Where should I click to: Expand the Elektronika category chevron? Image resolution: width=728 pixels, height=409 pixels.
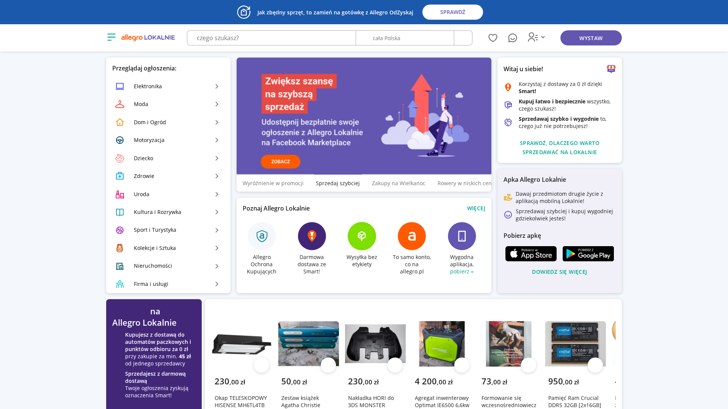tap(217, 86)
